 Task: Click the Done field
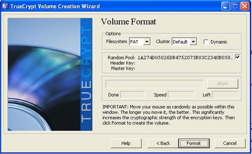132,95
